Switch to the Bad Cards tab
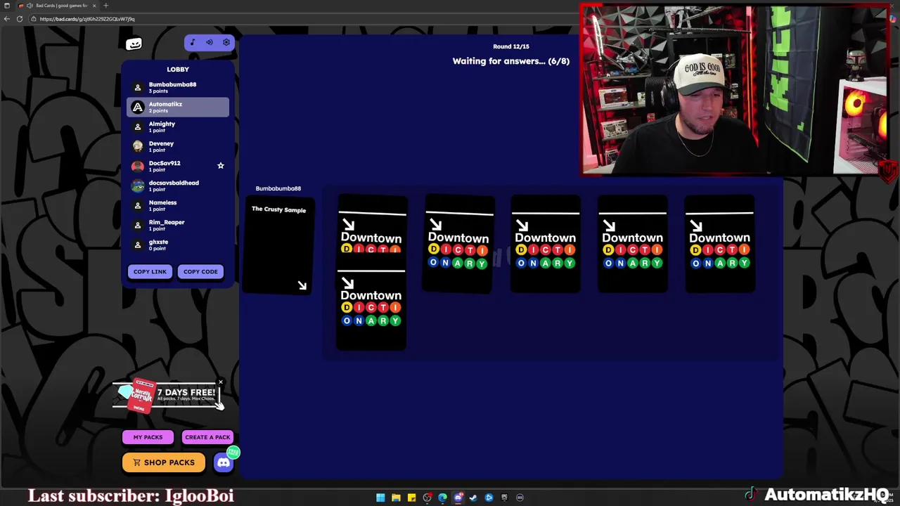The width and height of the screenshot is (900, 506). [x=57, y=6]
